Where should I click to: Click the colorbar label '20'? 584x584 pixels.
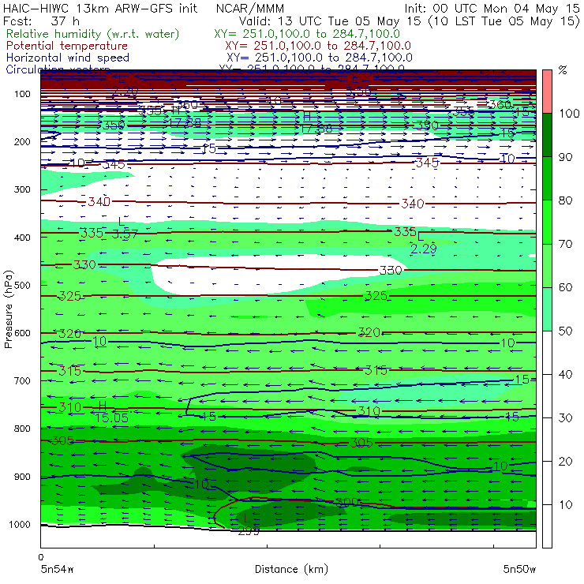[565, 462]
